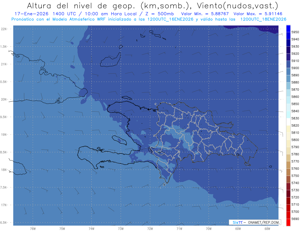Image resolution: width=300 pixels, height=232 pixels.
Task: Click the '75W' longitude label
Action: (x=62, y=228)
